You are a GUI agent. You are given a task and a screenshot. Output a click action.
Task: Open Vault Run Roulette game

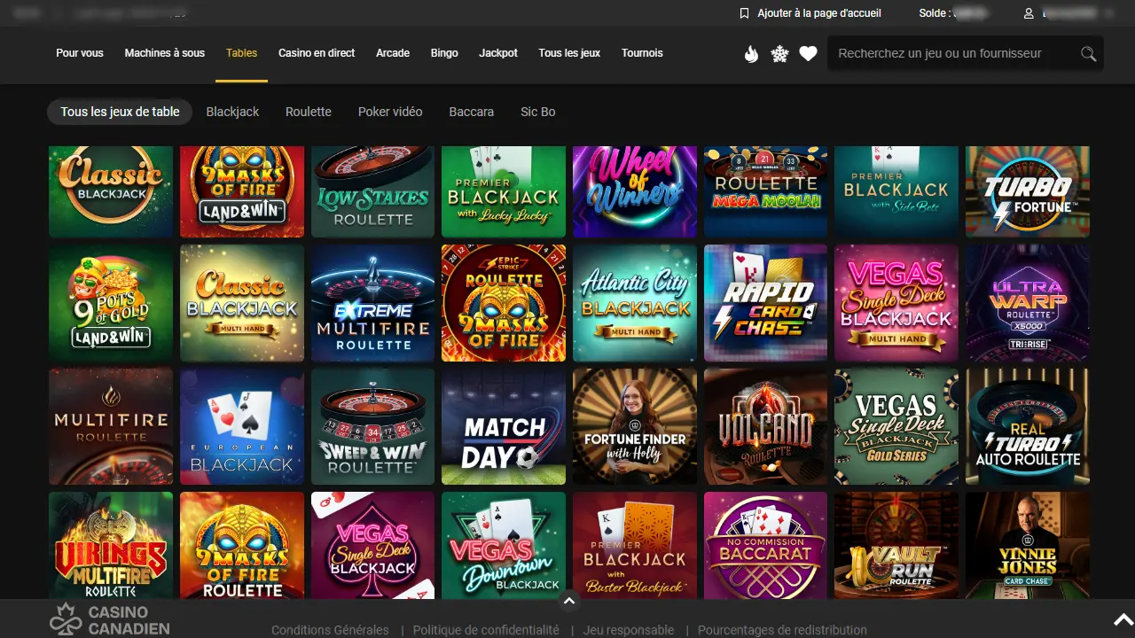[x=896, y=545]
